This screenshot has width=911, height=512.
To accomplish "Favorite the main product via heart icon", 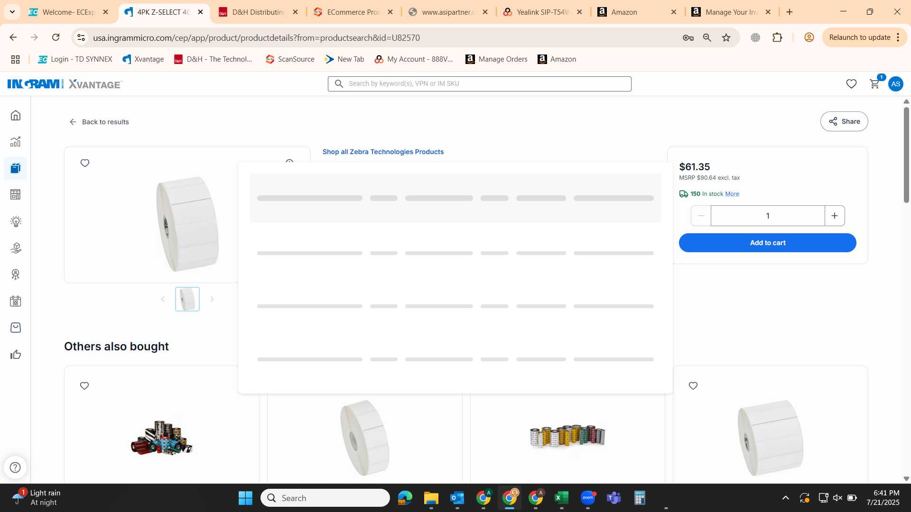I will tap(85, 163).
